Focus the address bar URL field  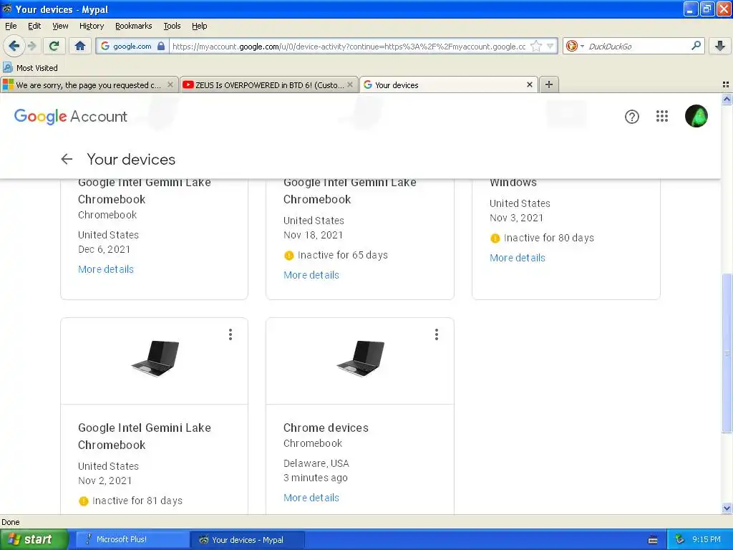pyautogui.click(x=349, y=46)
